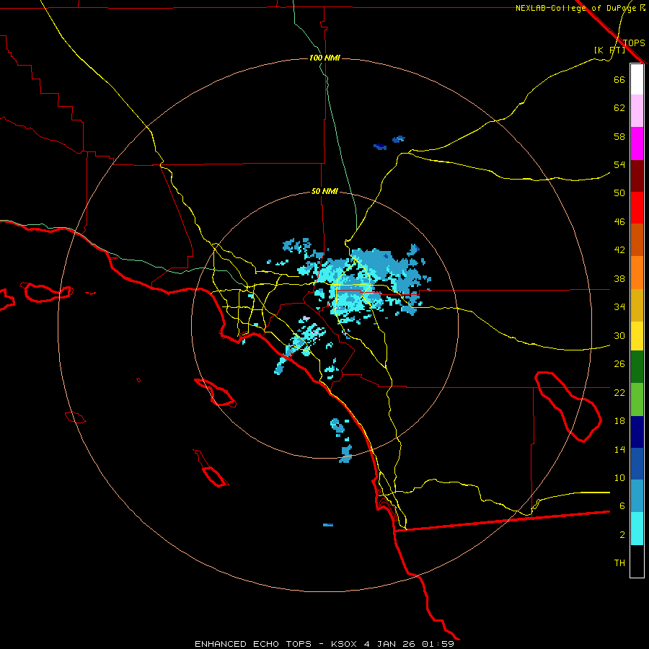Click the 'ENHANCED ECHO TOPS' title text
The image size is (649, 649).
[253, 644]
